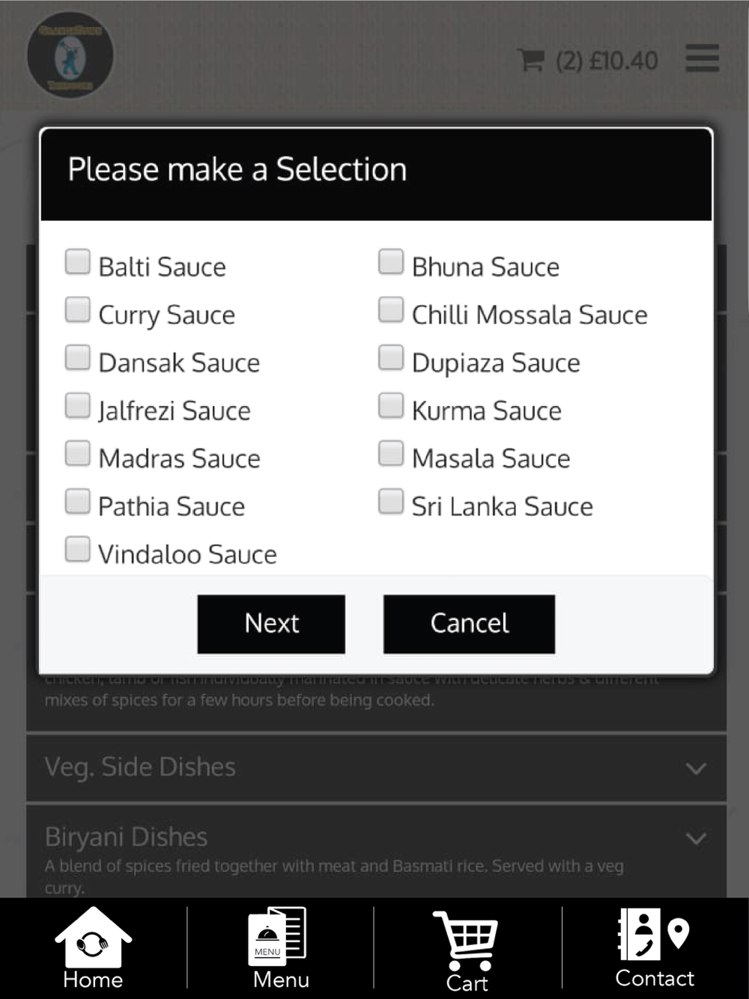
Task: Open the Contact icon in bottom bar
Action: click(x=654, y=947)
